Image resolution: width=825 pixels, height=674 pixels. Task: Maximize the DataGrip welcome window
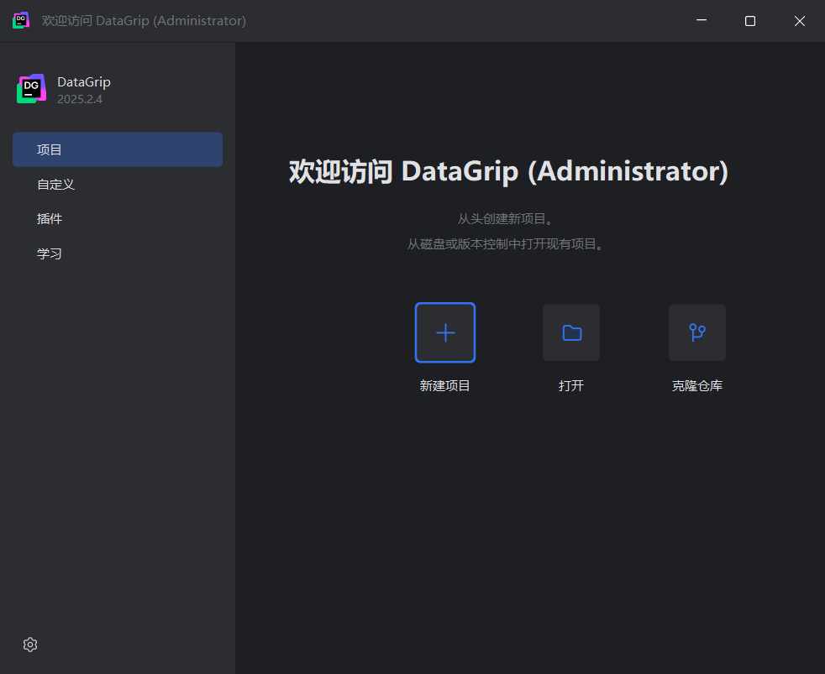[750, 21]
